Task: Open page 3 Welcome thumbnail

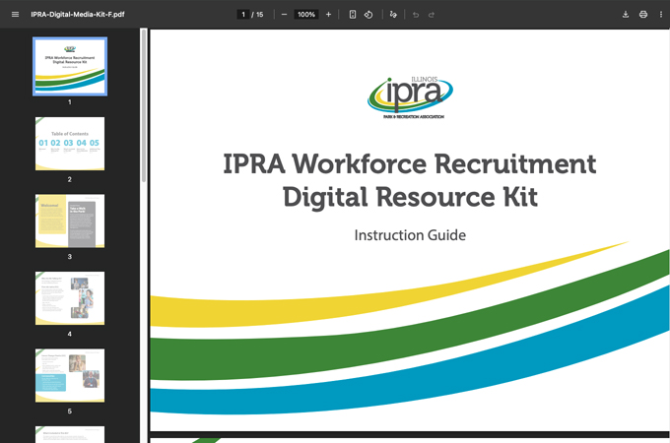Action: (x=70, y=221)
